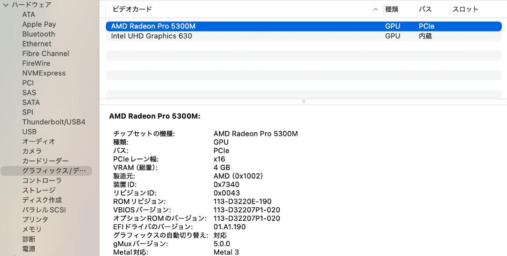Click EFIドライバ version 01.A1.190
Screen dimensions: 507x256
pyautogui.click(x=230, y=227)
